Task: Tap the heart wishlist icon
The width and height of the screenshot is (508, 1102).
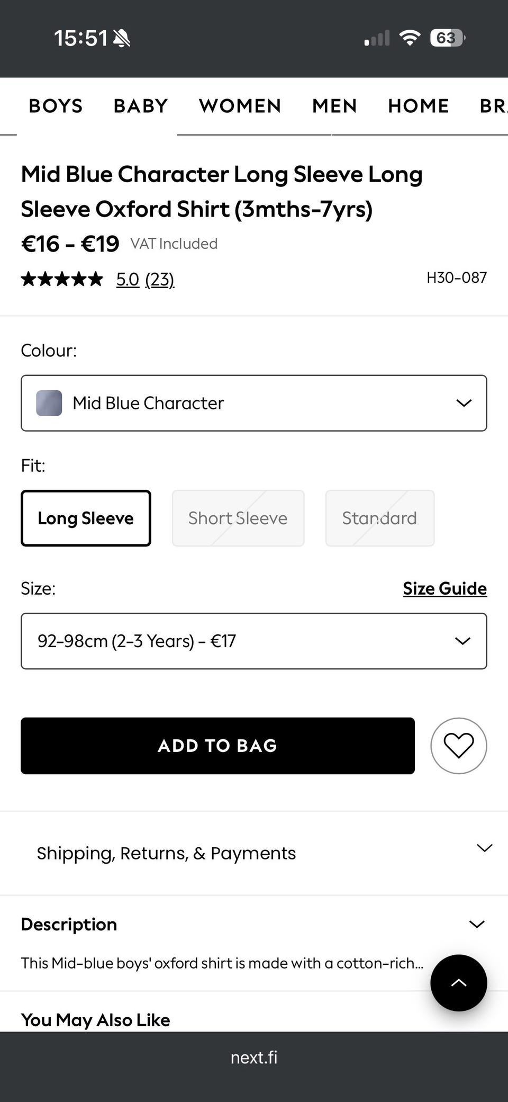Action: [x=458, y=746]
